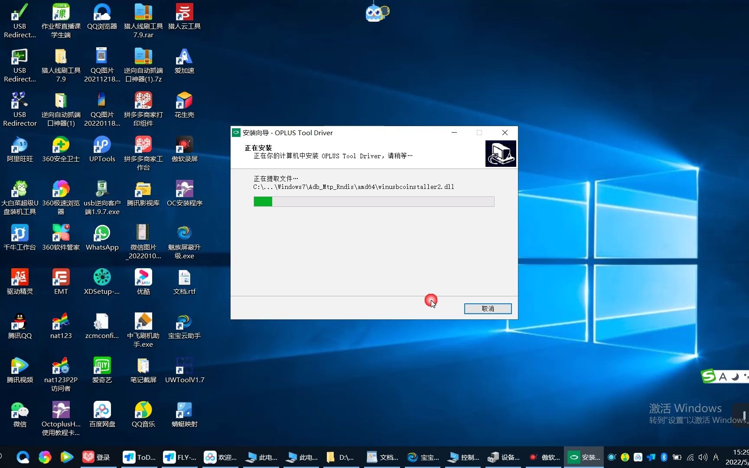The image size is (749, 468).
Task: Open 设备... taskbar item
Action: [x=504, y=457]
